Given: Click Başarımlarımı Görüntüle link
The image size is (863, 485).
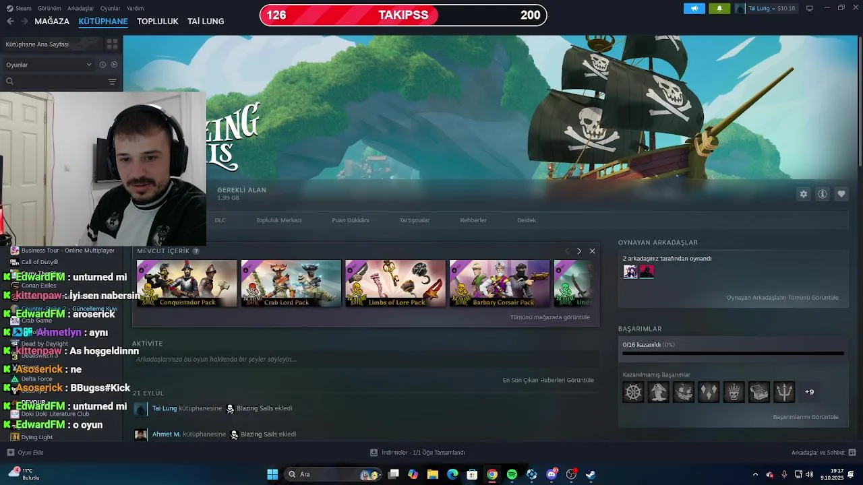Looking at the screenshot, I should point(806,417).
